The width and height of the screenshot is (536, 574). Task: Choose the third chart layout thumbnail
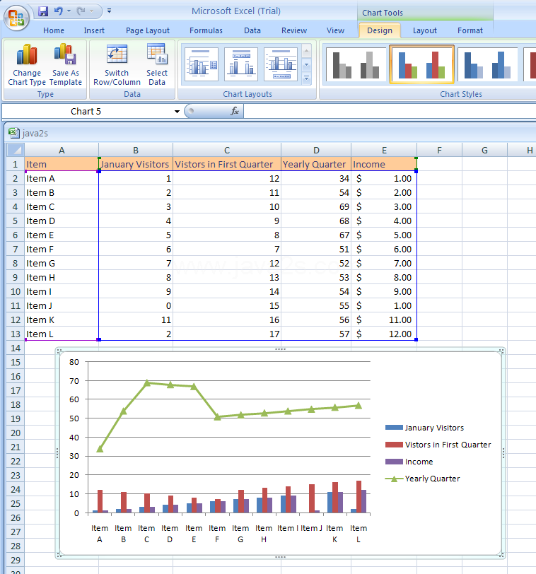[x=281, y=64]
